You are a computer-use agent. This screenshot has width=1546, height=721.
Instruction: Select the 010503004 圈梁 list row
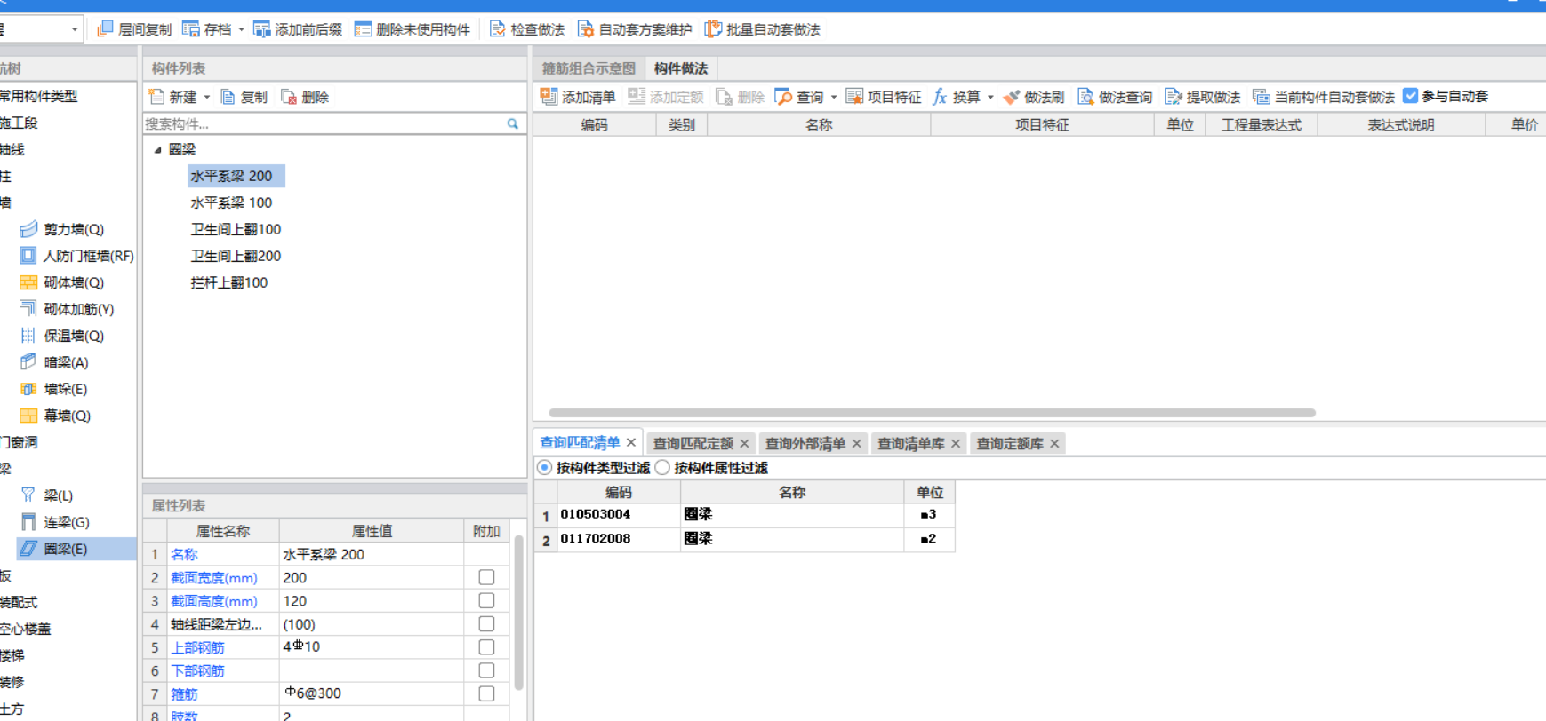pos(745,515)
